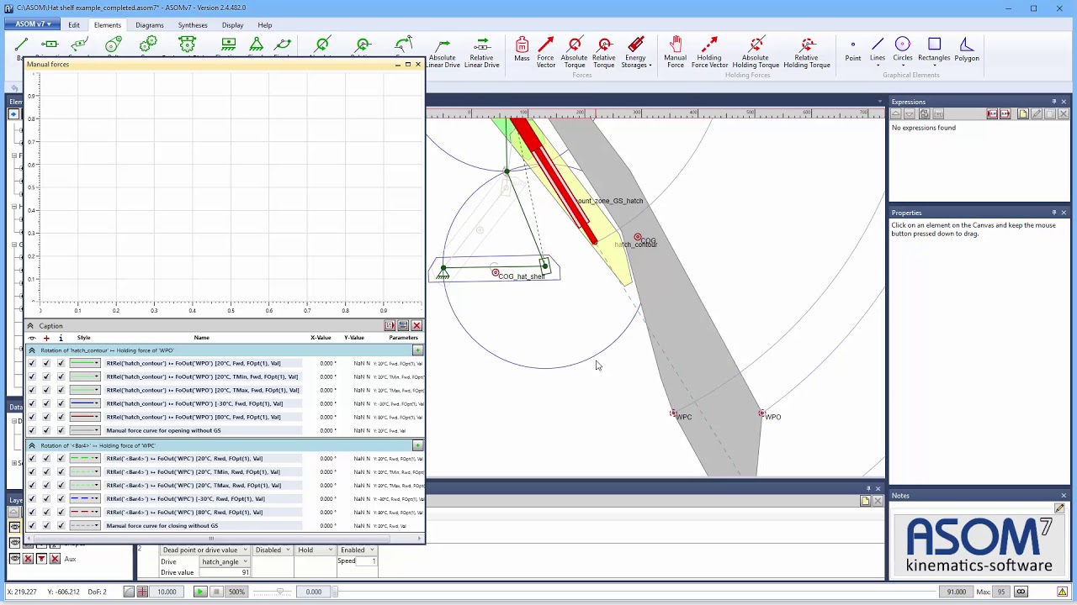The image size is (1077, 605).
Task: Add curve to hatch_contour group with plus button
Action: pos(417,350)
